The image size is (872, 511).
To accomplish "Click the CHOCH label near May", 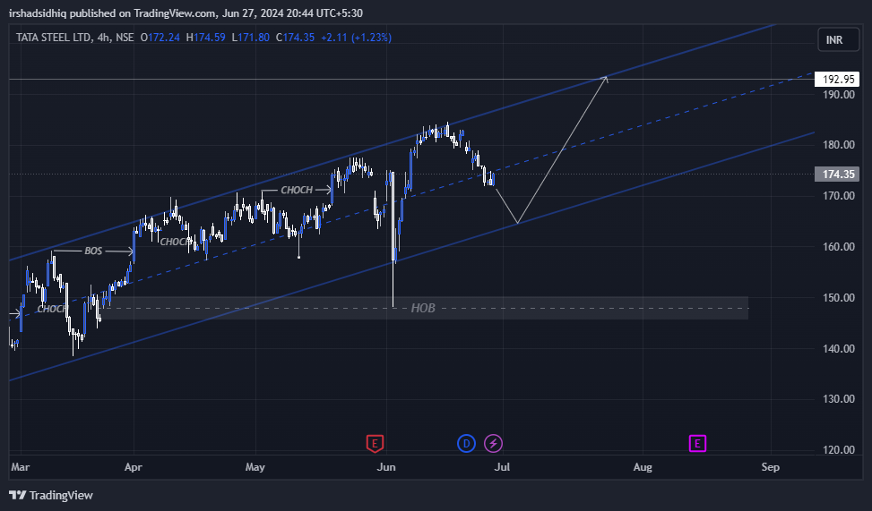I will click(297, 190).
